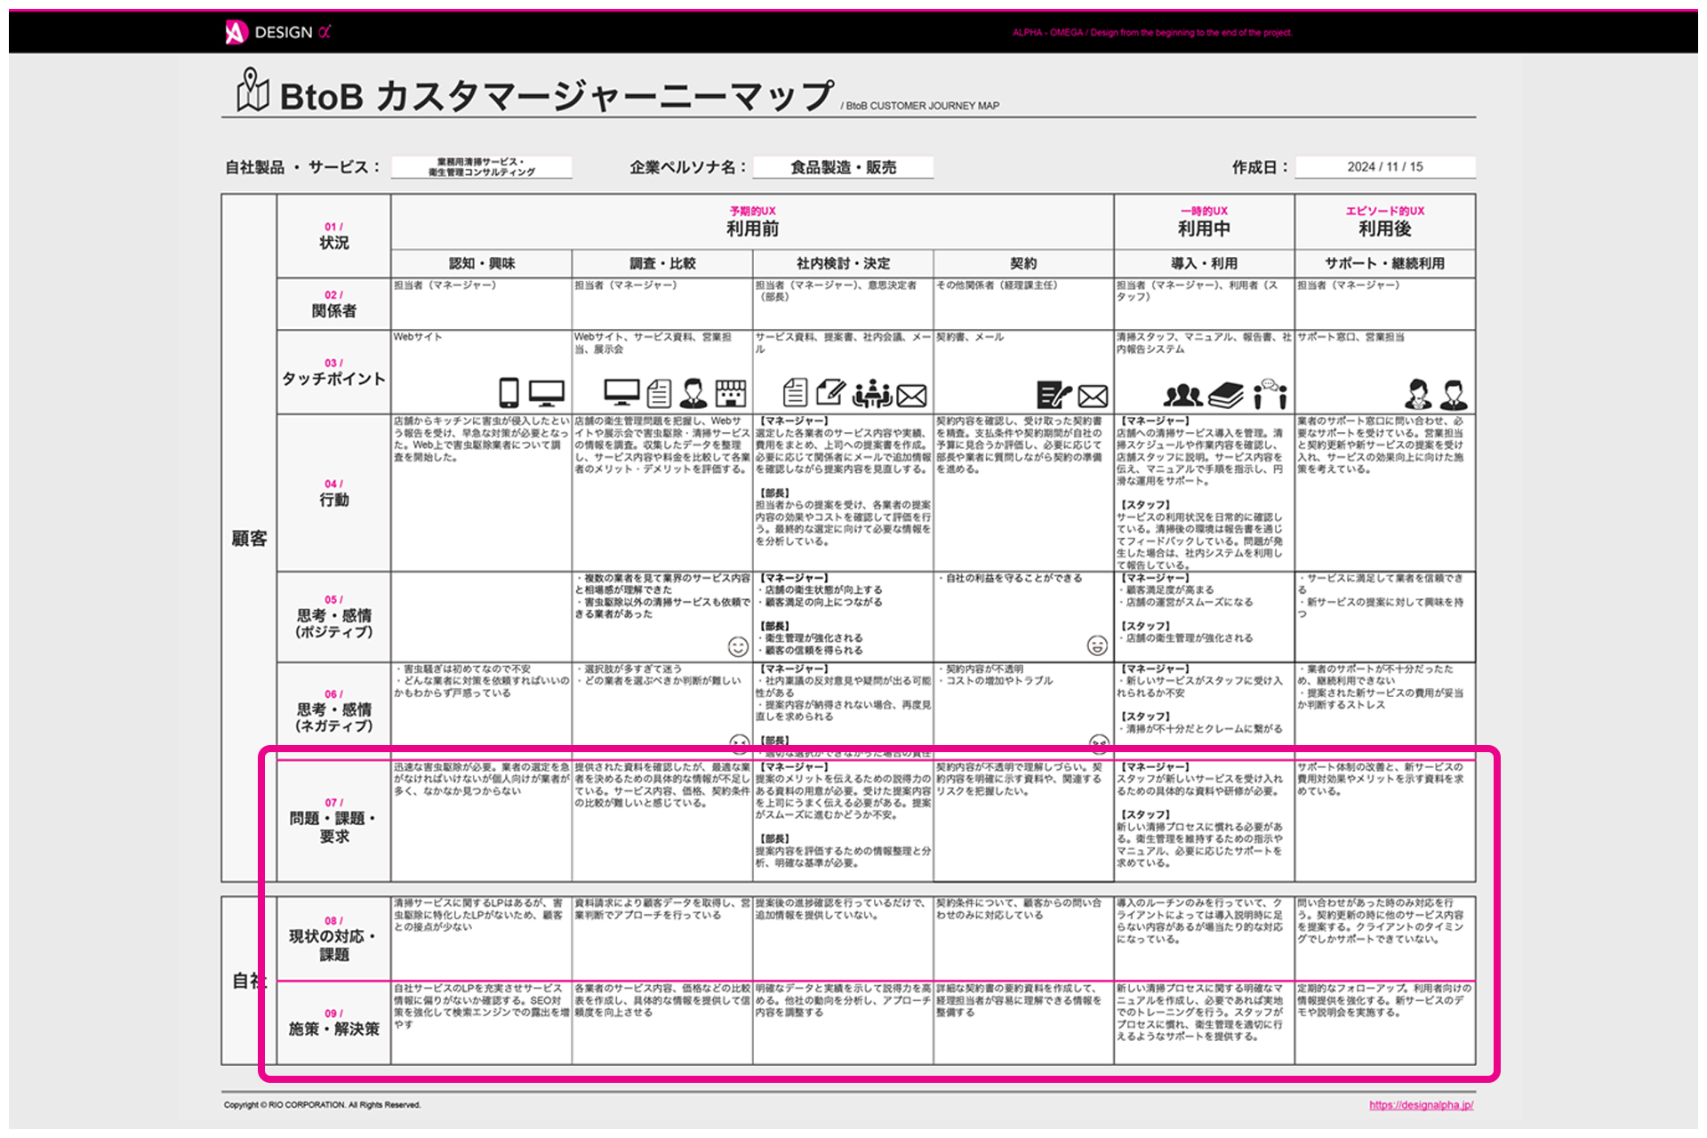Select the 調査・比較 column header

point(662,263)
